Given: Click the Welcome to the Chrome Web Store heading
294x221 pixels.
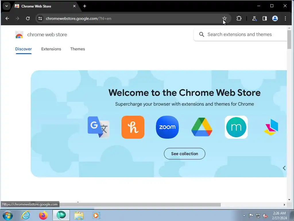Looking at the screenshot, I should (185, 93).
